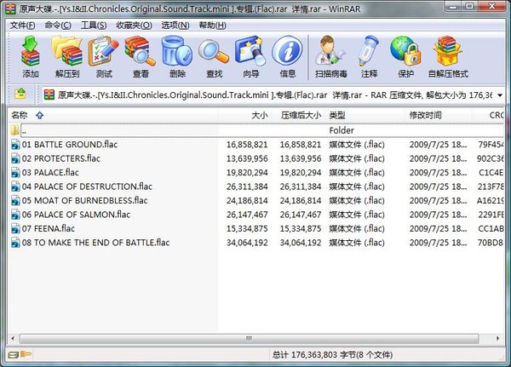Open the Options (选项) menu

tap(175, 26)
